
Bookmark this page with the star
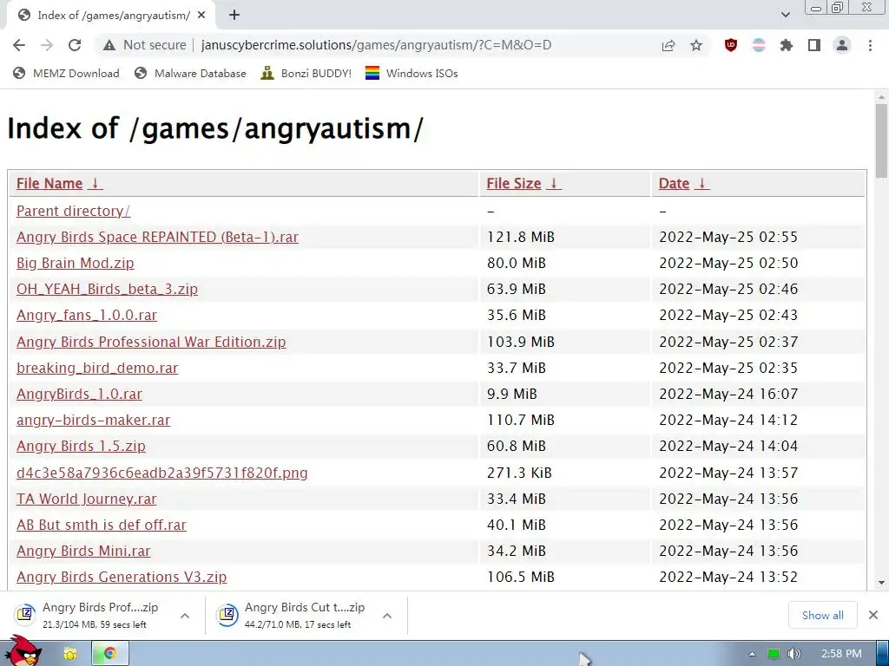coord(696,45)
